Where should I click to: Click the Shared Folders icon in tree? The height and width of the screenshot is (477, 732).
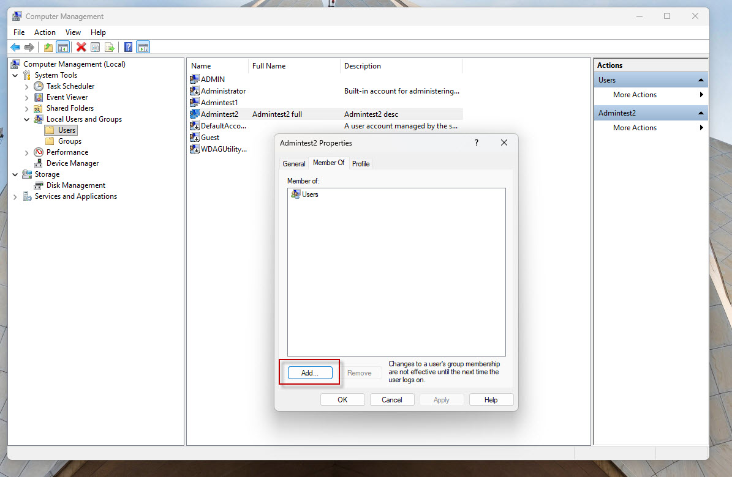pyautogui.click(x=39, y=108)
